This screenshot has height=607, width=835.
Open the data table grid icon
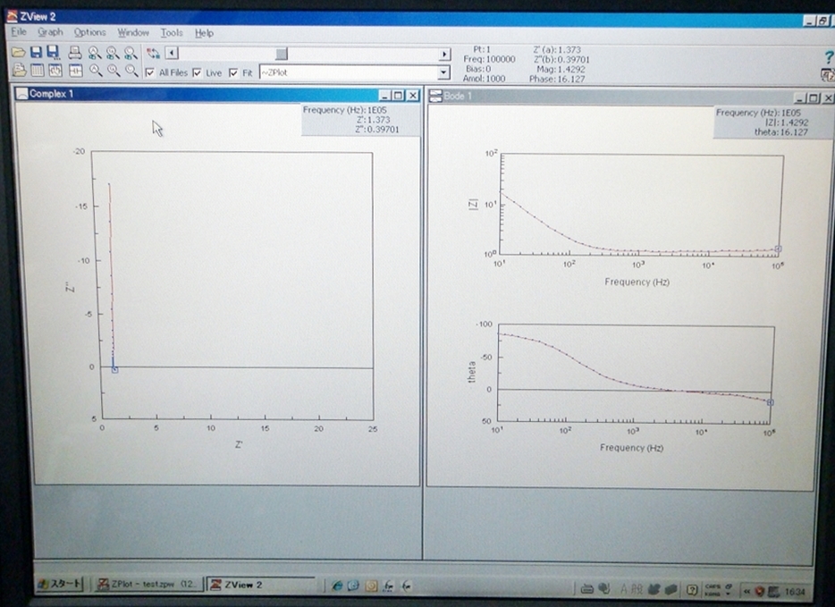[x=37, y=71]
